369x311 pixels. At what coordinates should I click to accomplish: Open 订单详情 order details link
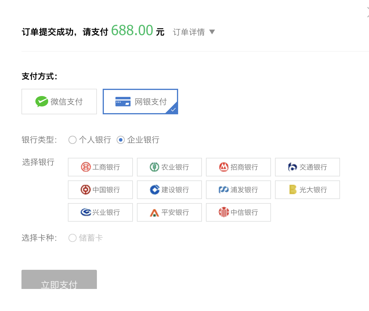pos(189,32)
